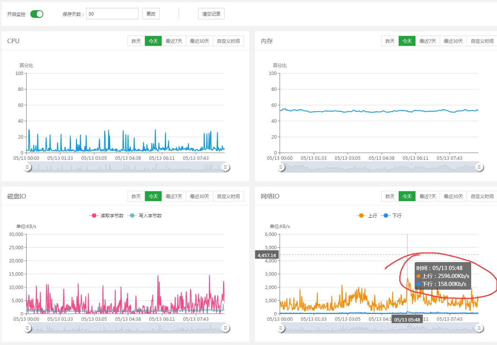Select 昨天 tab in 磁盘IO panel
The width and height of the screenshot is (497, 345).
pyautogui.click(x=136, y=196)
